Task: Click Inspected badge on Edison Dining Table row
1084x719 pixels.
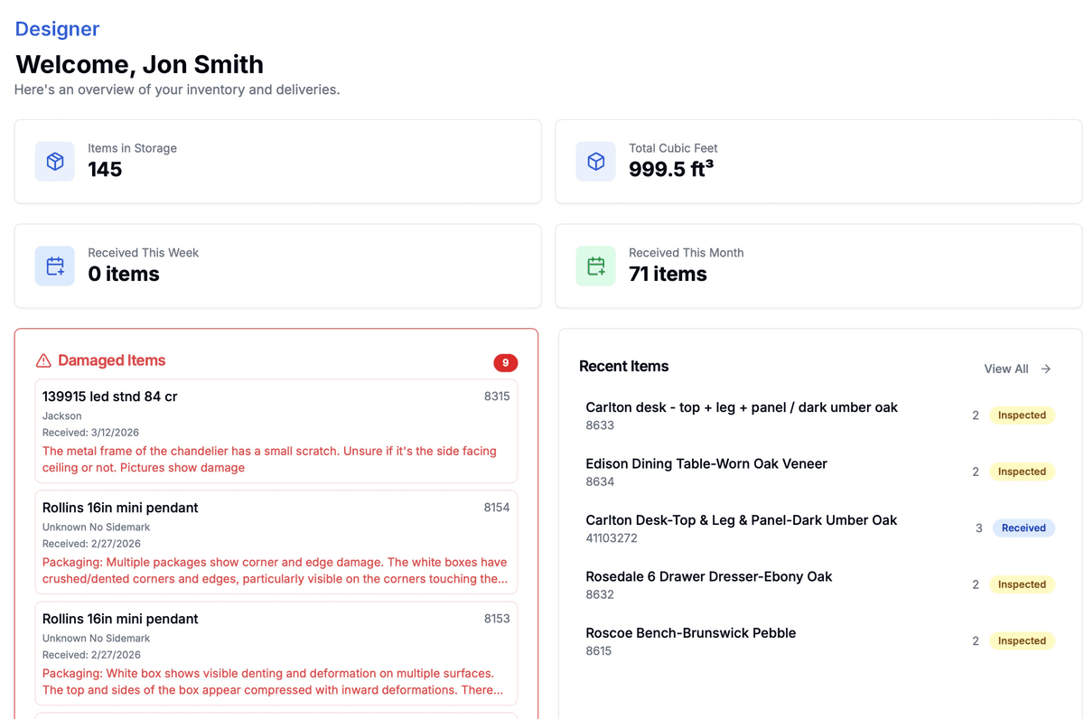Action: (x=1022, y=472)
